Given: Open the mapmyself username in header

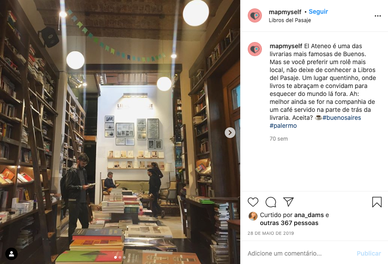Looking at the screenshot, I should point(285,12).
